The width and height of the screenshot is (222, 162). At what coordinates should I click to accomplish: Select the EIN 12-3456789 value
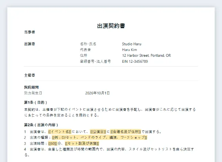tap(135, 62)
